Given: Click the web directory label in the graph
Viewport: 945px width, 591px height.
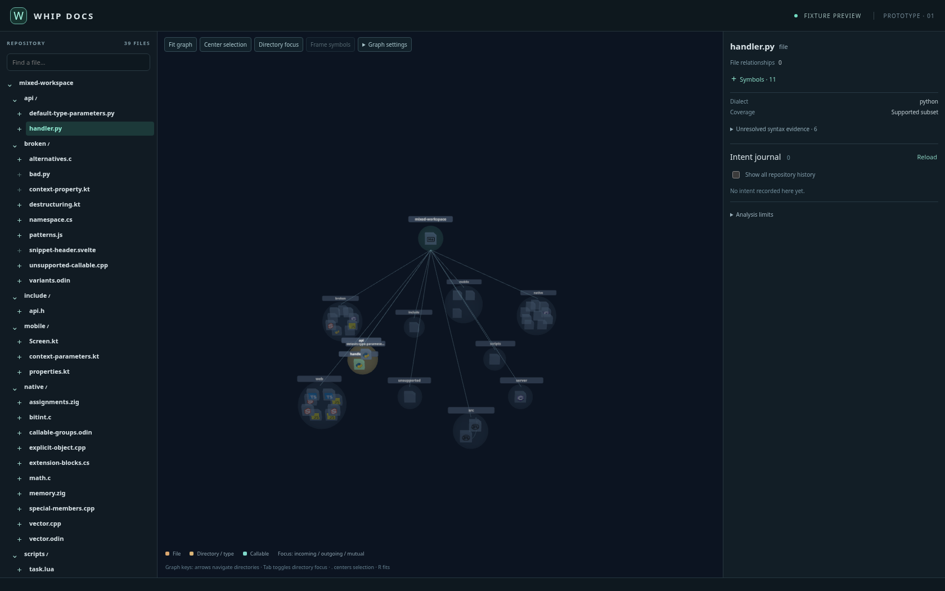Looking at the screenshot, I should point(319,379).
